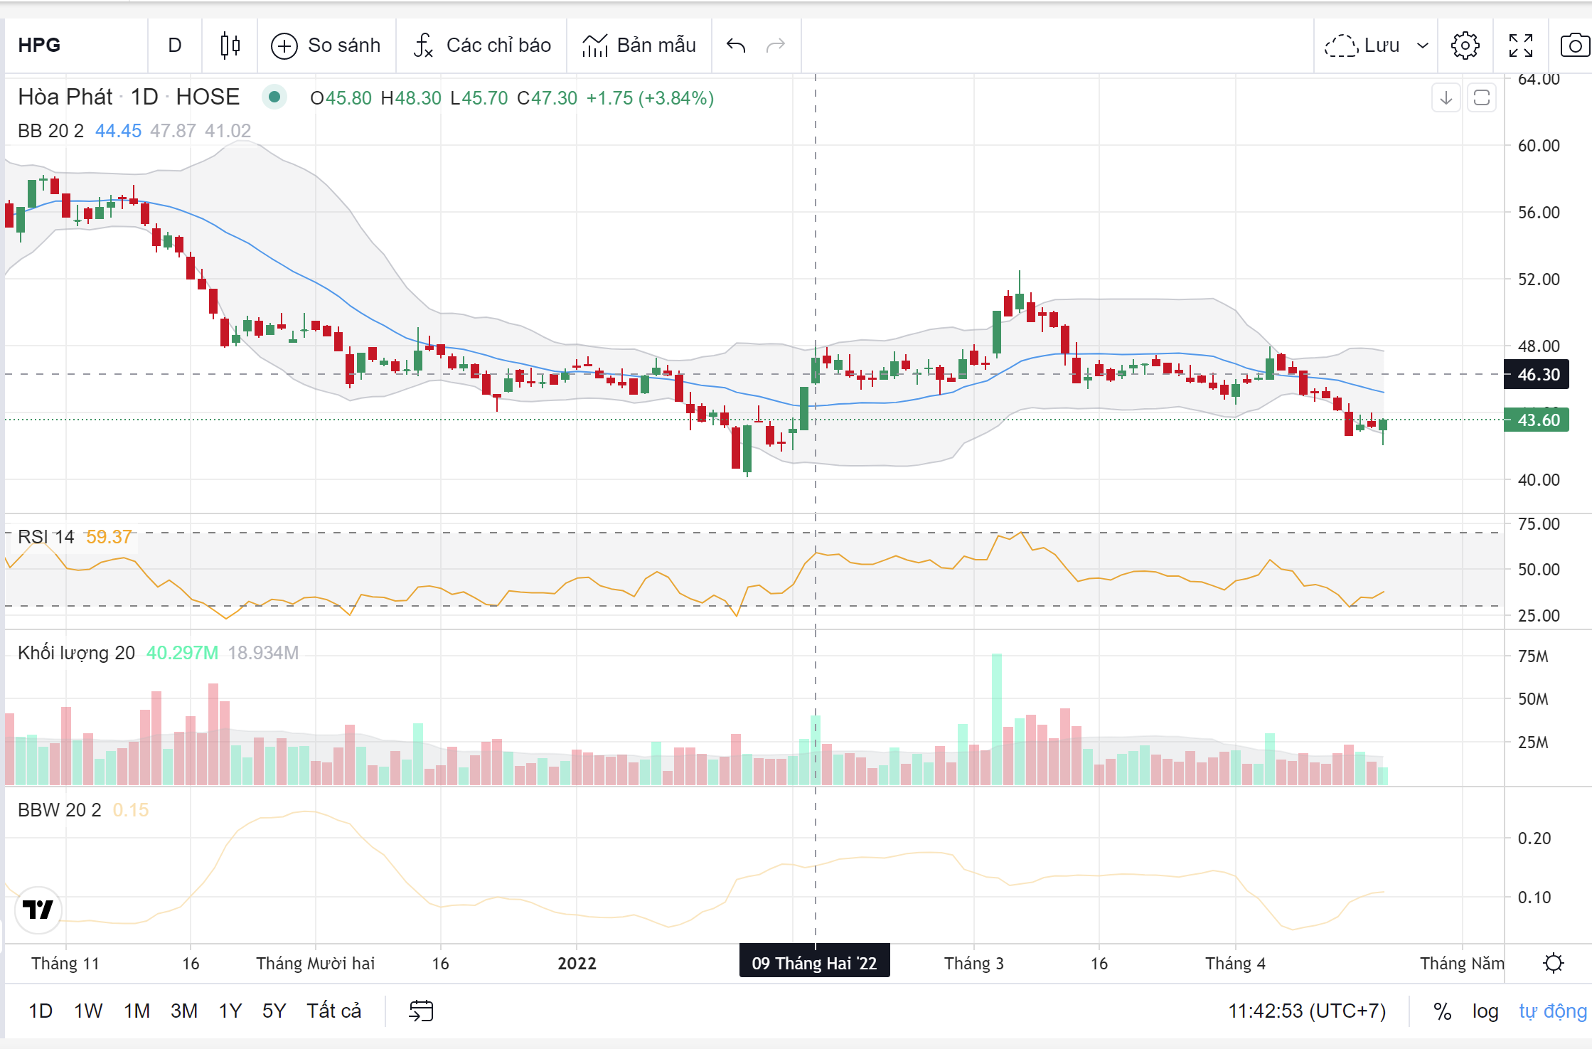
Task: Click the Hòa Phát symbol title
Action: click(65, 97)
